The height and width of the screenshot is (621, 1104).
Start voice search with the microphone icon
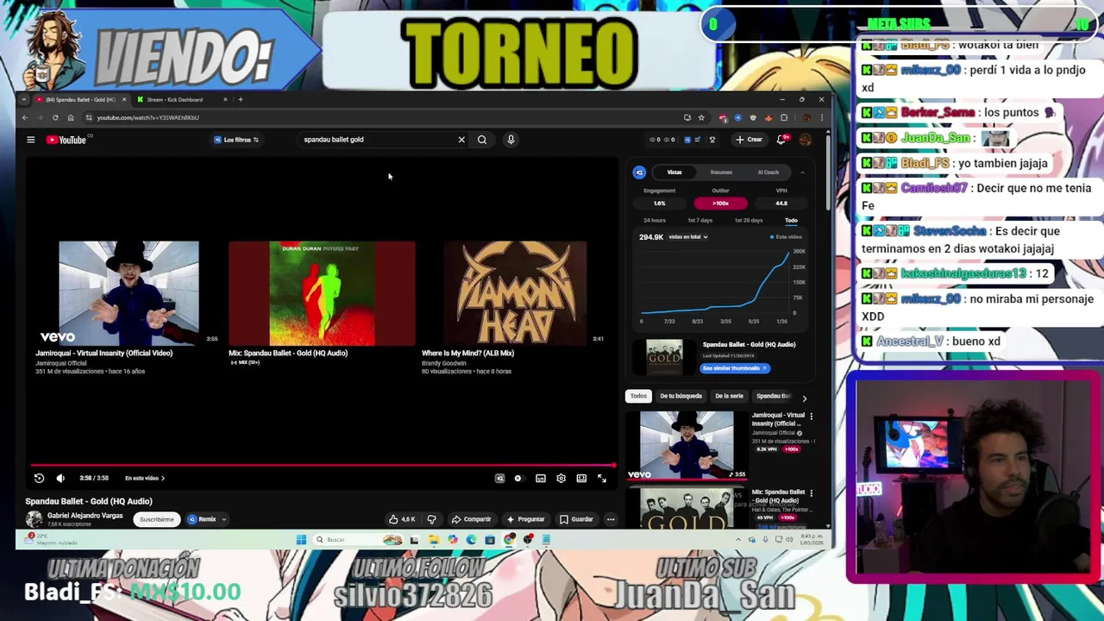(x=511, y=140)
